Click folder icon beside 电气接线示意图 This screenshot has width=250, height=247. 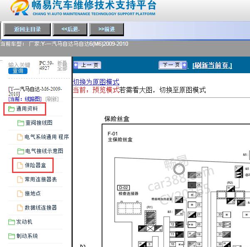[21, 151]
